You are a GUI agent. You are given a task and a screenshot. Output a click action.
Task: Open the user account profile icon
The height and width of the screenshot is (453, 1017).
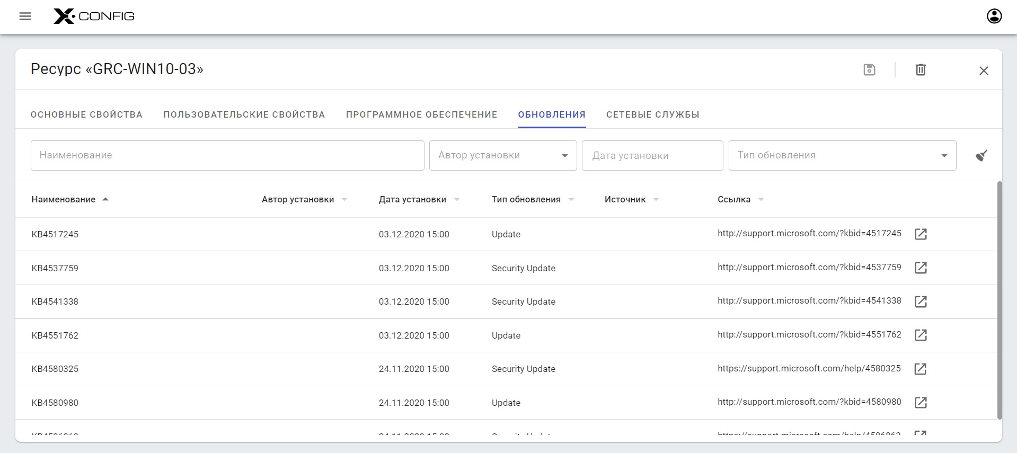coord(994,16)
